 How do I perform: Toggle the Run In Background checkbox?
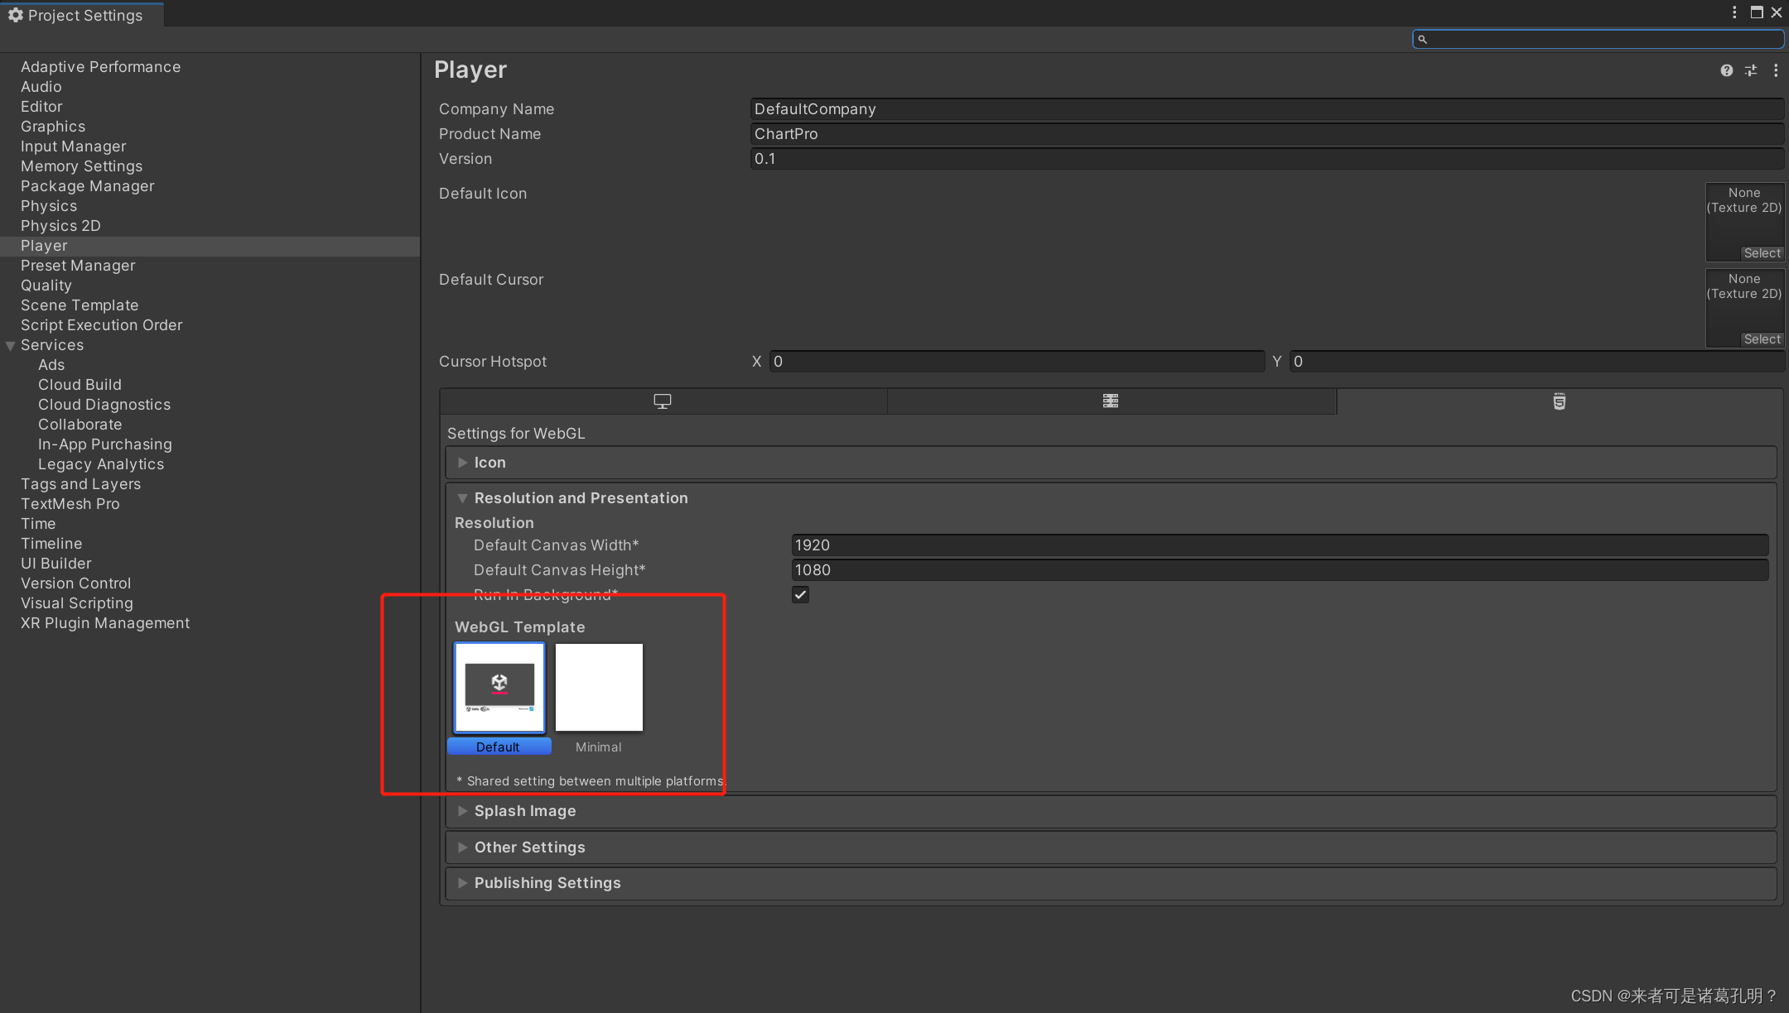800,594
